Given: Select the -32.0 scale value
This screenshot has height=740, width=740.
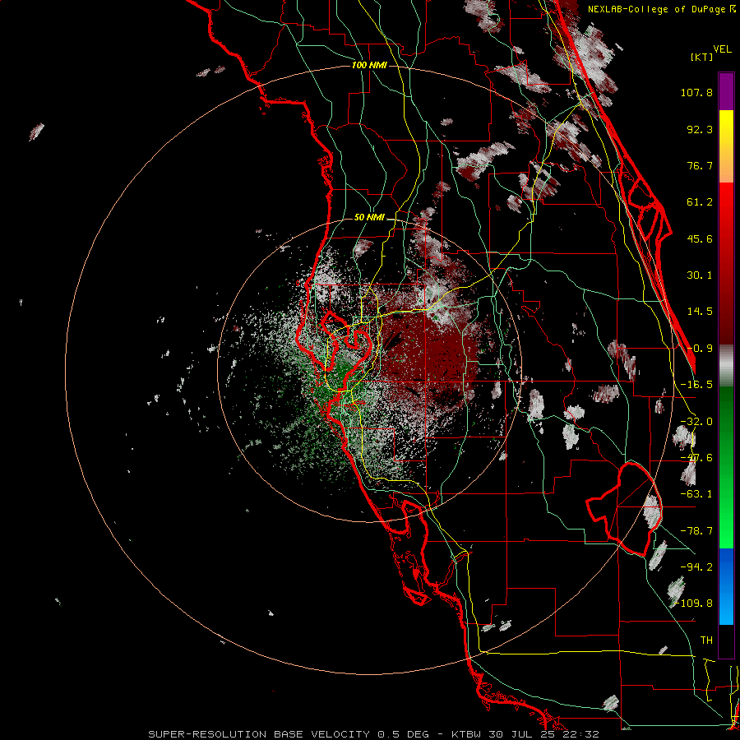Looking at the screenshot, I should [696, 422].
